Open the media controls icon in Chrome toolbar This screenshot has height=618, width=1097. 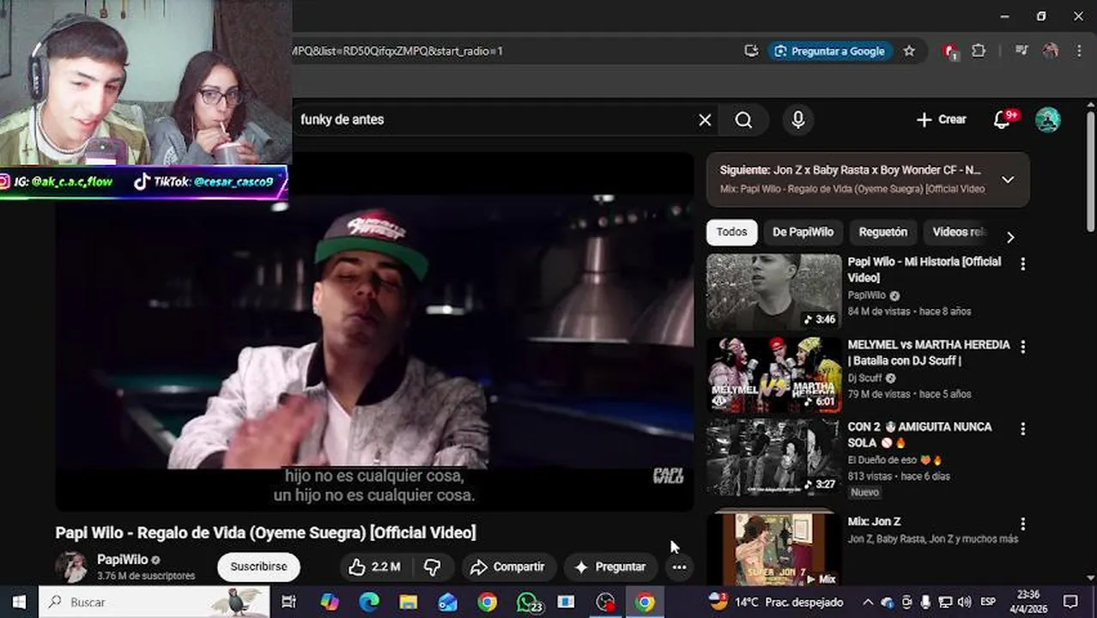coord(1021,51)
